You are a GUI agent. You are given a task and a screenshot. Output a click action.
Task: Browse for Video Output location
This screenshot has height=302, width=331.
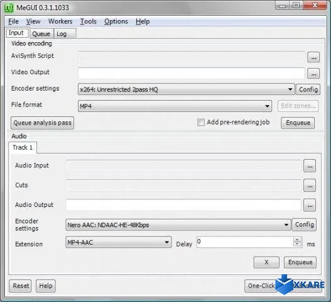(x=313, y=74)
